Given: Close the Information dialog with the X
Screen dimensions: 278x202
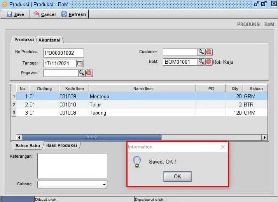Looking at the screenshot, I should pos(223,147).
